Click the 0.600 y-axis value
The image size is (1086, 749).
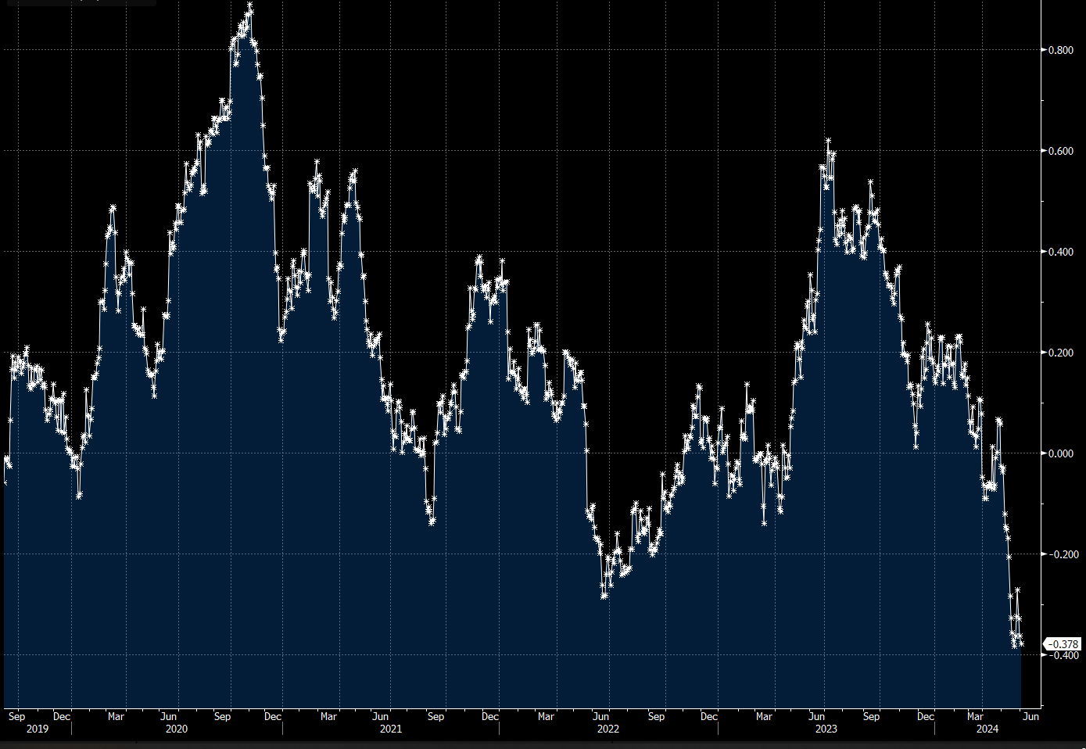coord(1059,151)
